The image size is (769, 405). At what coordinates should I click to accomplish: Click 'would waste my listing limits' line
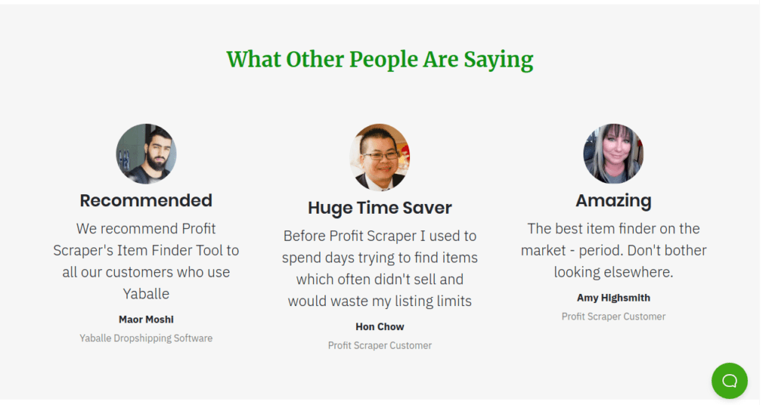[x=379, y=301]
